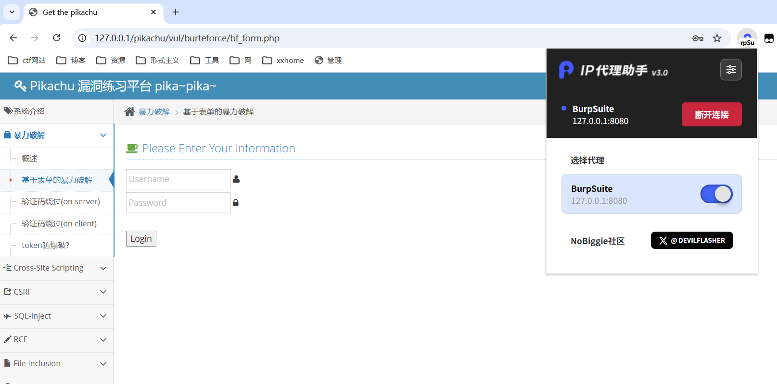Image resolution: width=777 pixels, height=384 pixels.
Task: Click the 断开连接 disconnect button
Action: 712,114
